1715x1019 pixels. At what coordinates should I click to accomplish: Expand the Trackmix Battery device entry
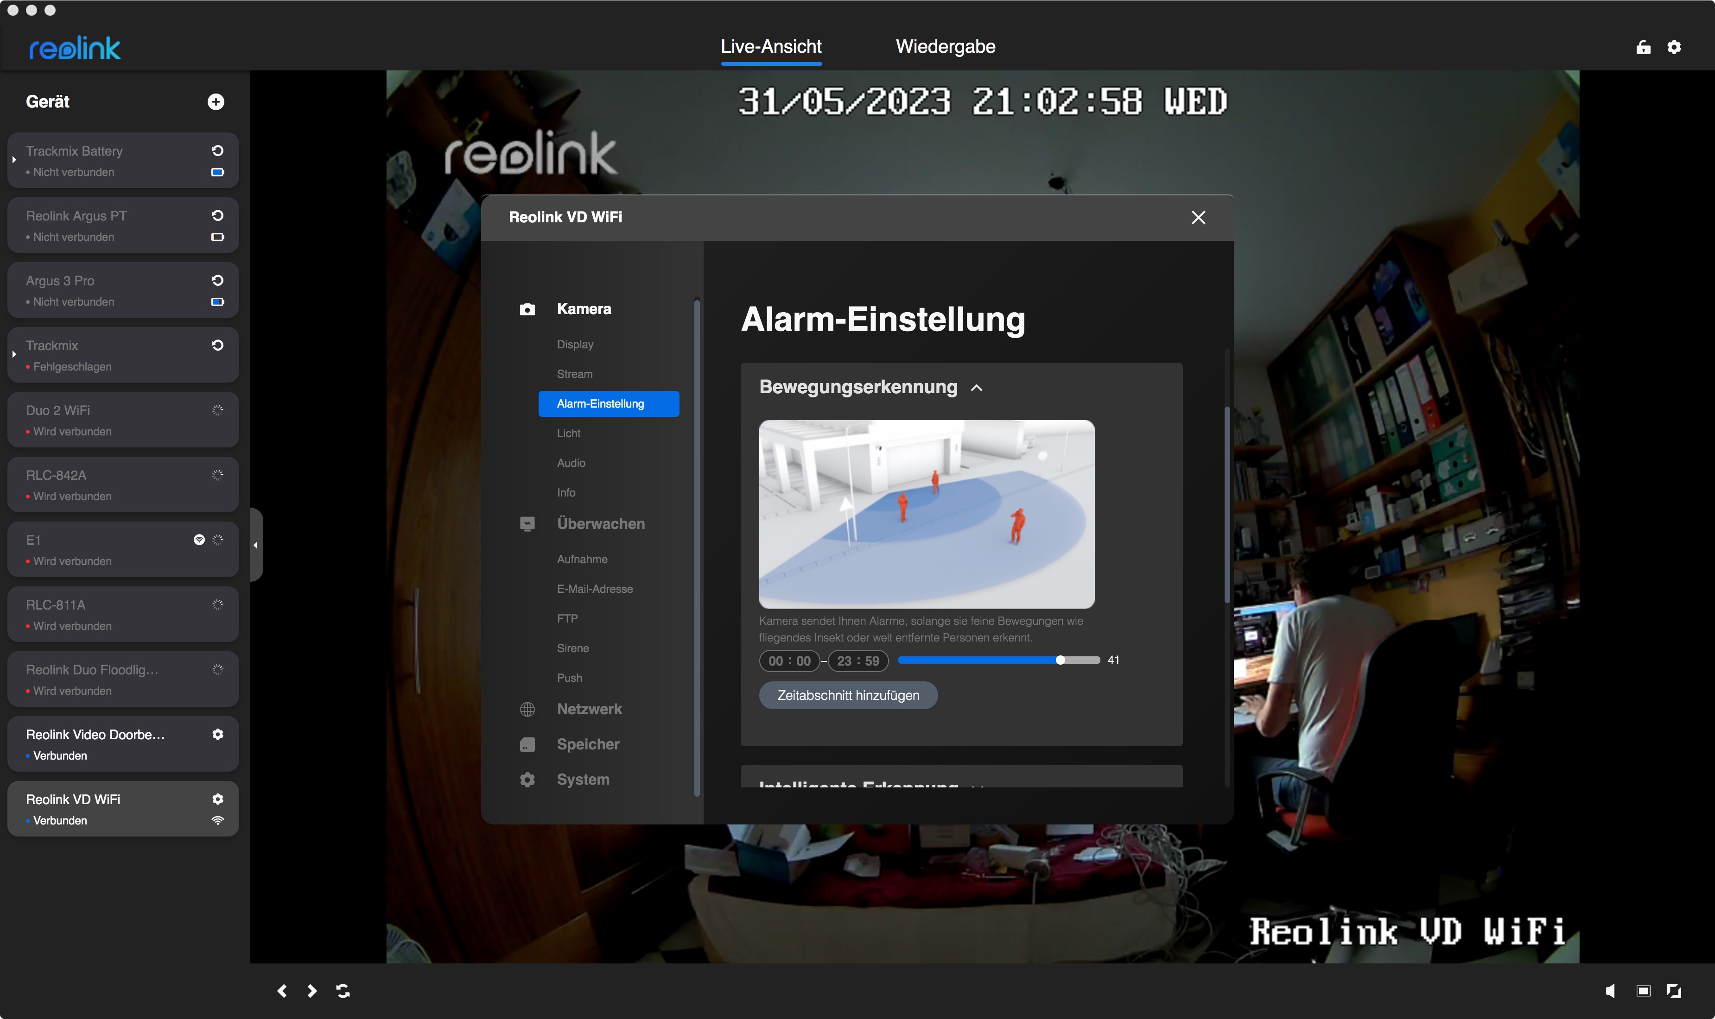coord(14,160)
